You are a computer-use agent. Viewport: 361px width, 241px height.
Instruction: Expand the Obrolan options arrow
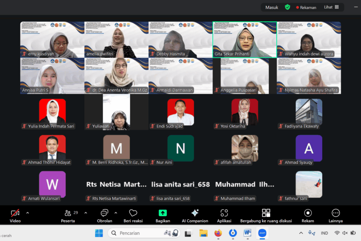point(116,213)
